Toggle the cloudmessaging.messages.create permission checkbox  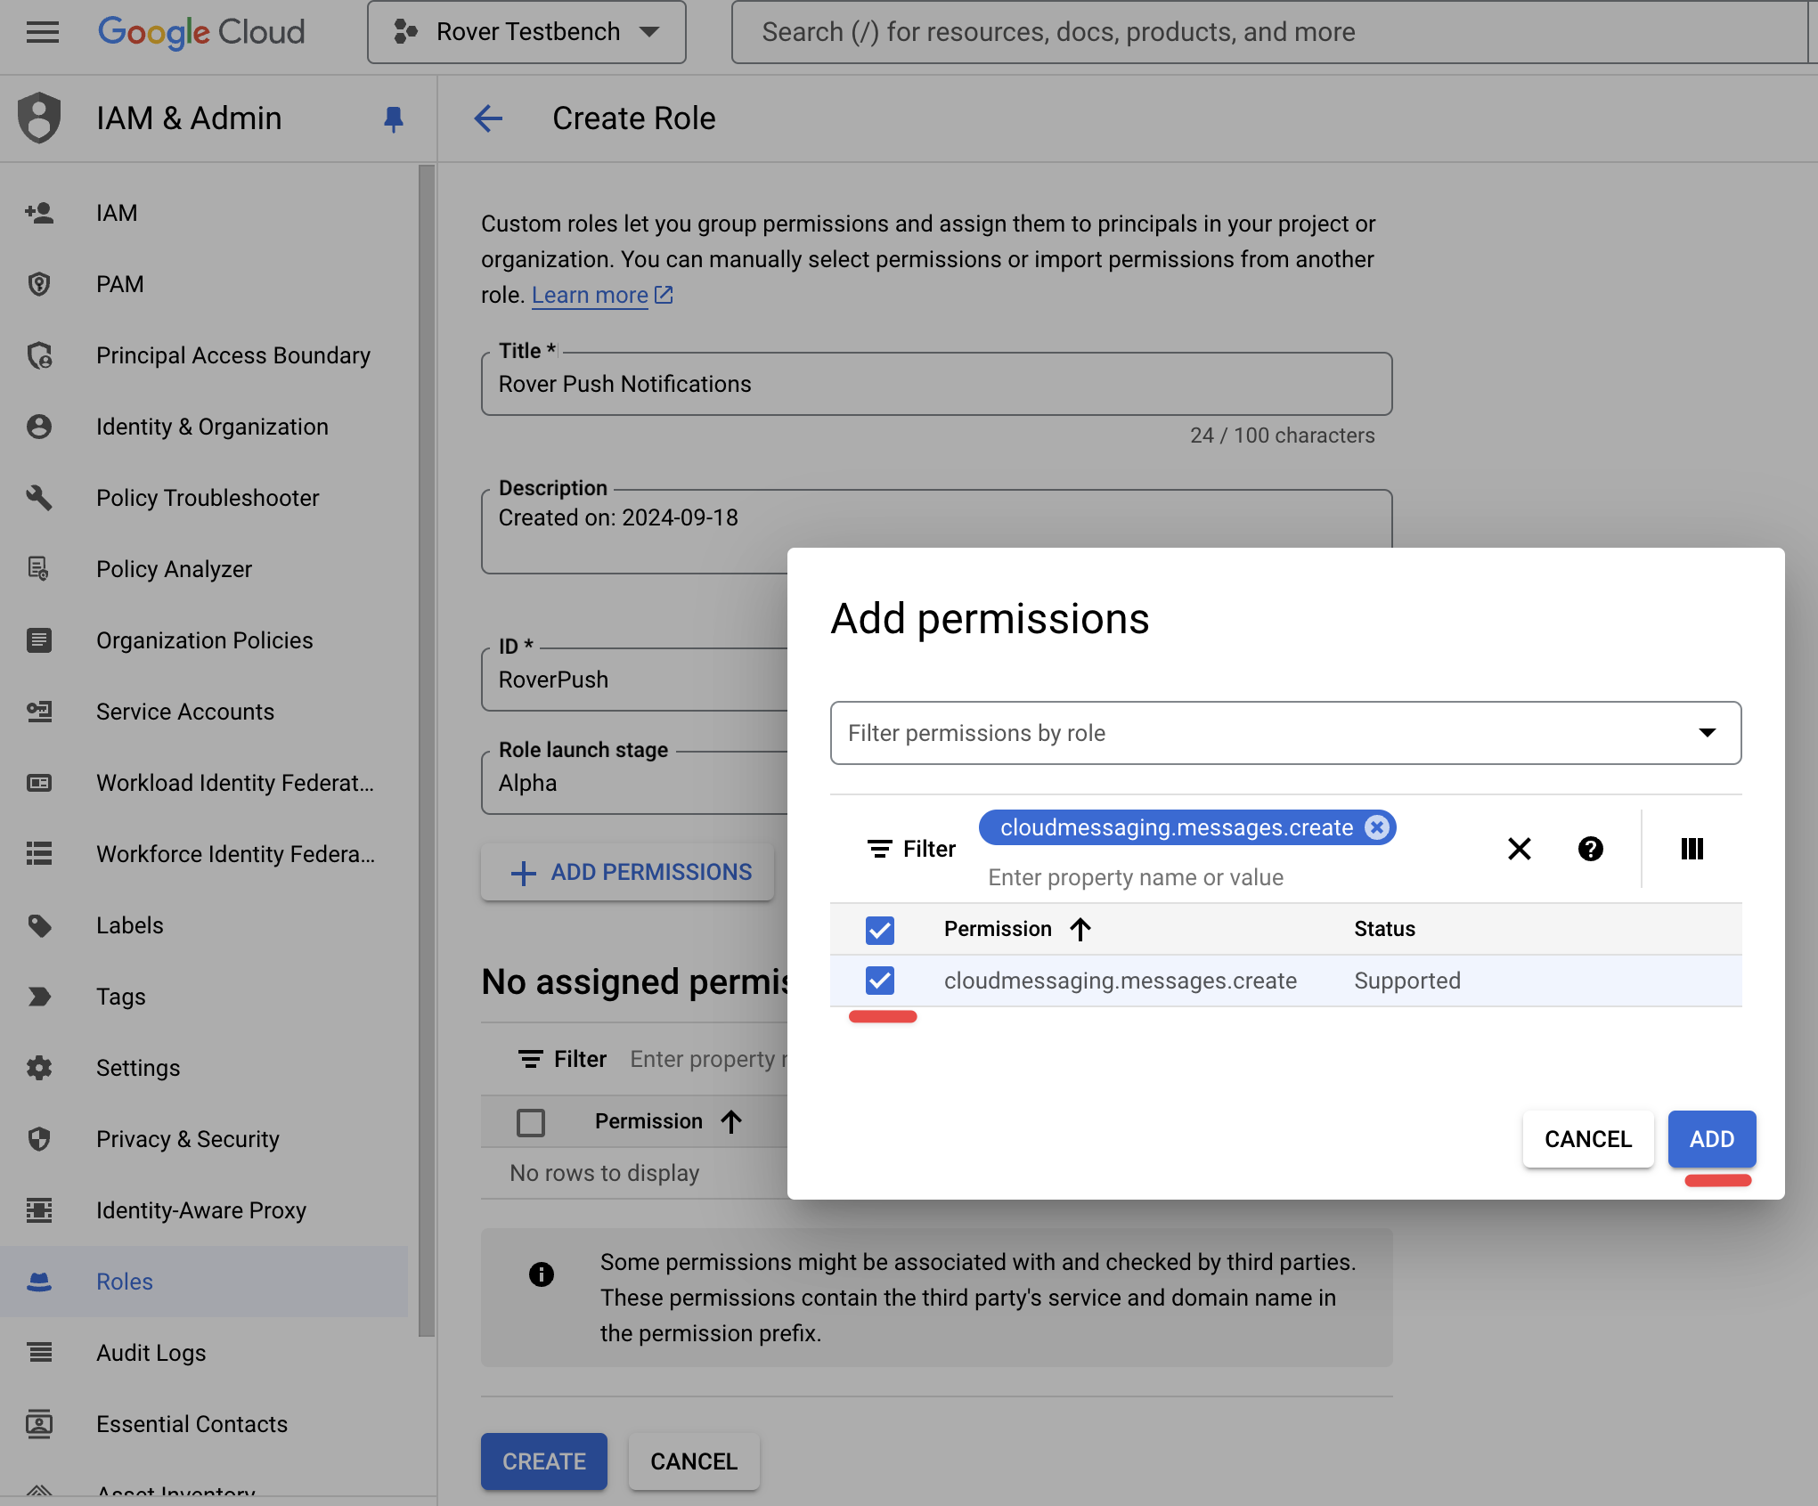pos(880,980)
